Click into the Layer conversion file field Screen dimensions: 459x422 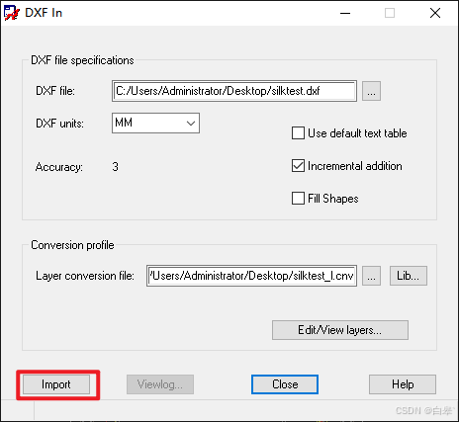point(251,276)
